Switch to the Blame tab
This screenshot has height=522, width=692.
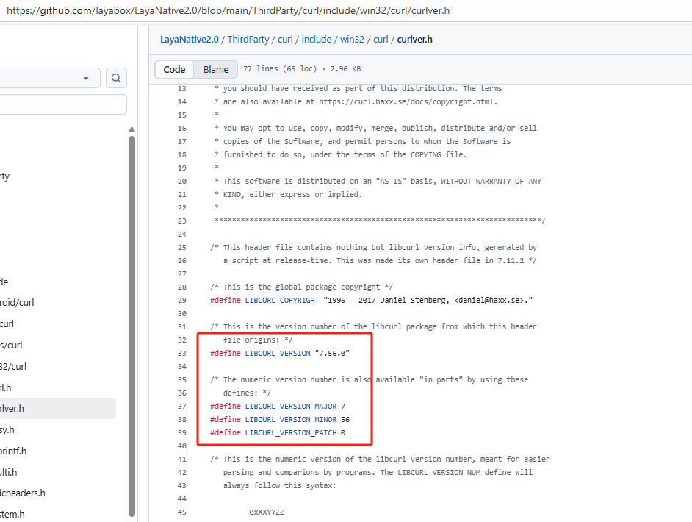click(215, 69)
